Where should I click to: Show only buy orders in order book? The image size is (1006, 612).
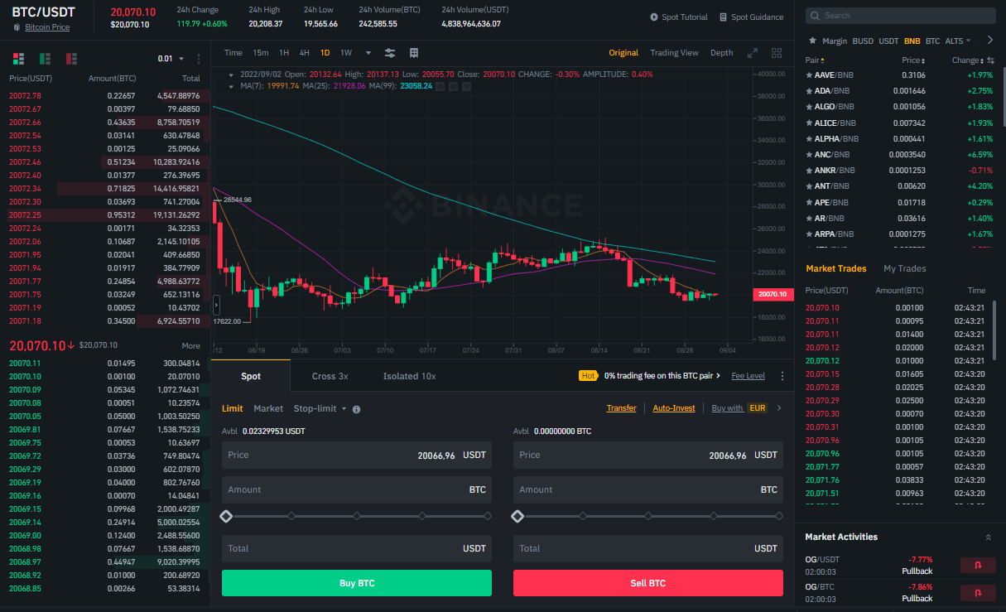pos(45,59)
